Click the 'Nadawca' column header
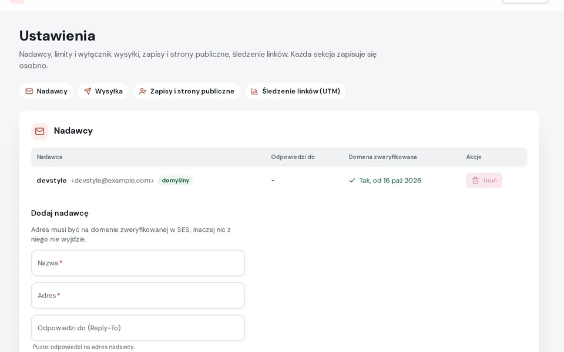 [x=49, y=157]
